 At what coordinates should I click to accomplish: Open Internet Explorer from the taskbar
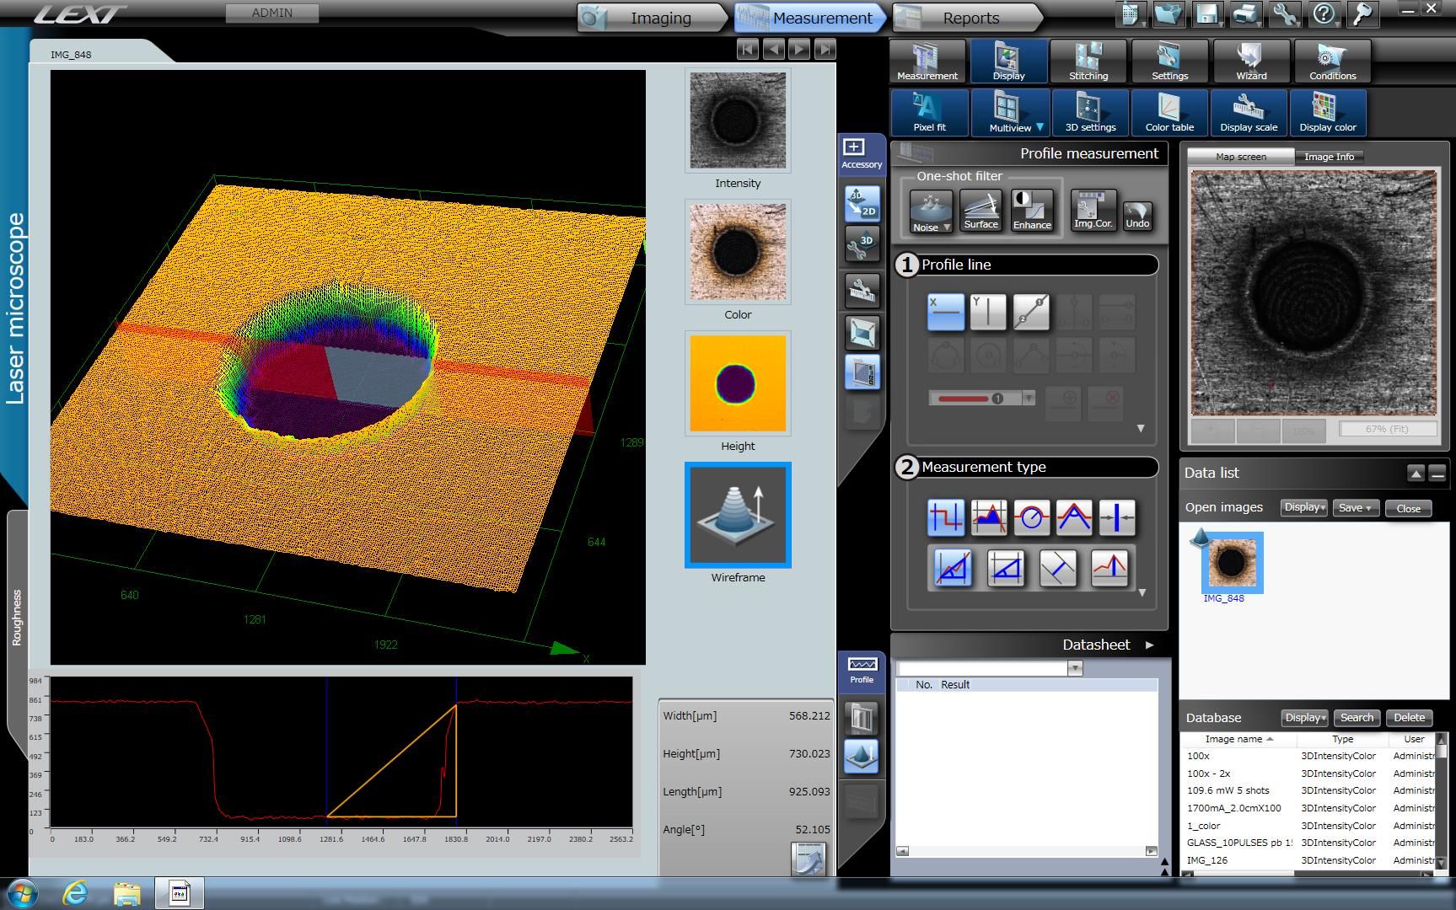(x=75, y=892)
